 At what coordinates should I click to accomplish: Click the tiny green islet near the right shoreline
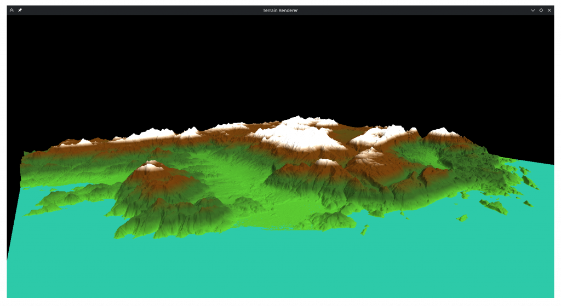462,218
